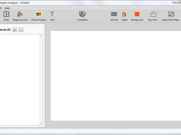Click the blank white design canvas
This screenshot has width=181, height=135.
[x=116, y=76]
